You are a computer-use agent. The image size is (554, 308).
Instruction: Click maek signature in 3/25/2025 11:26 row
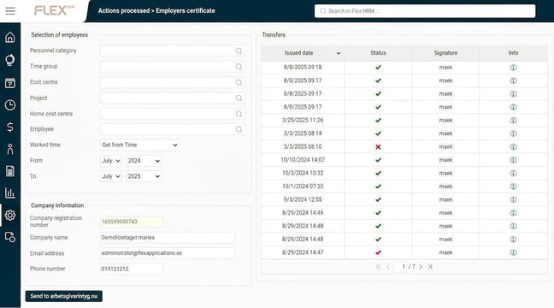pyautogui.click(x=445, y=121)
